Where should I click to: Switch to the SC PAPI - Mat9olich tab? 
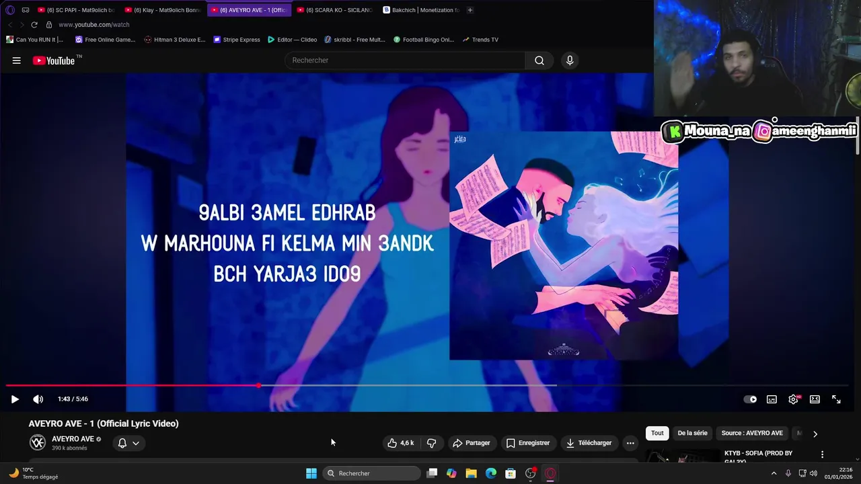click(76, 10)
